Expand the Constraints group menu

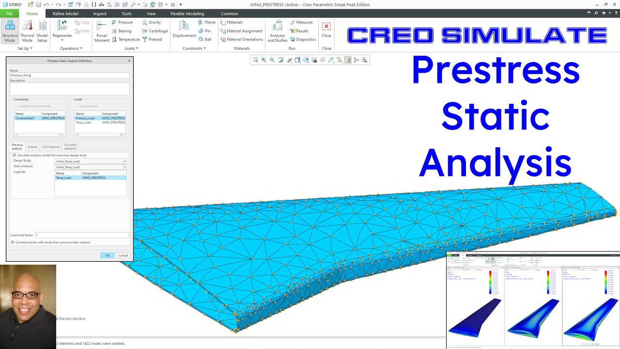pyautogui.click(x=194, y=48)
